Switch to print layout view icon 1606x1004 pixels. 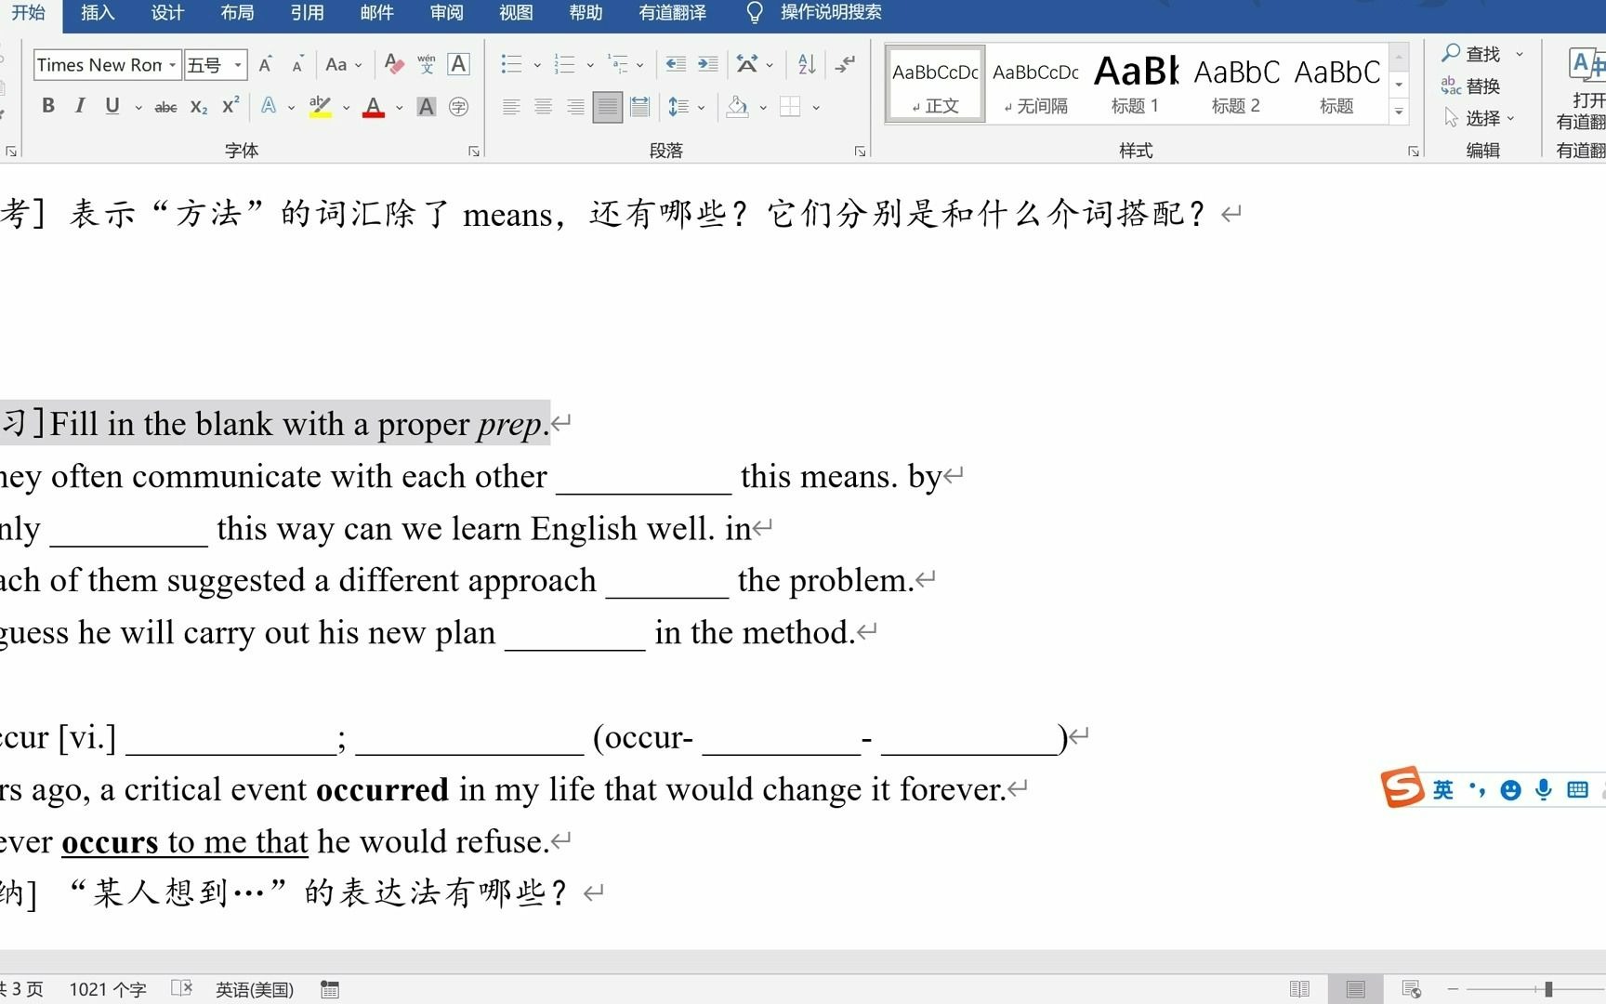1355,989
